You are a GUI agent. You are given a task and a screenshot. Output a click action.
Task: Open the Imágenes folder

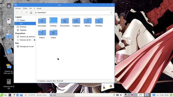[76, 22]
